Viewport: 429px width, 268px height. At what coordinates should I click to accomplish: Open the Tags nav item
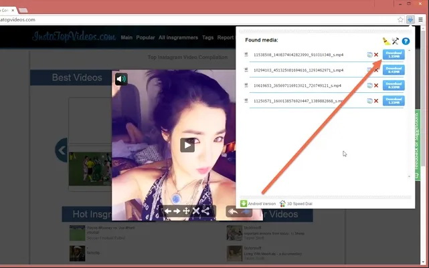207,37
